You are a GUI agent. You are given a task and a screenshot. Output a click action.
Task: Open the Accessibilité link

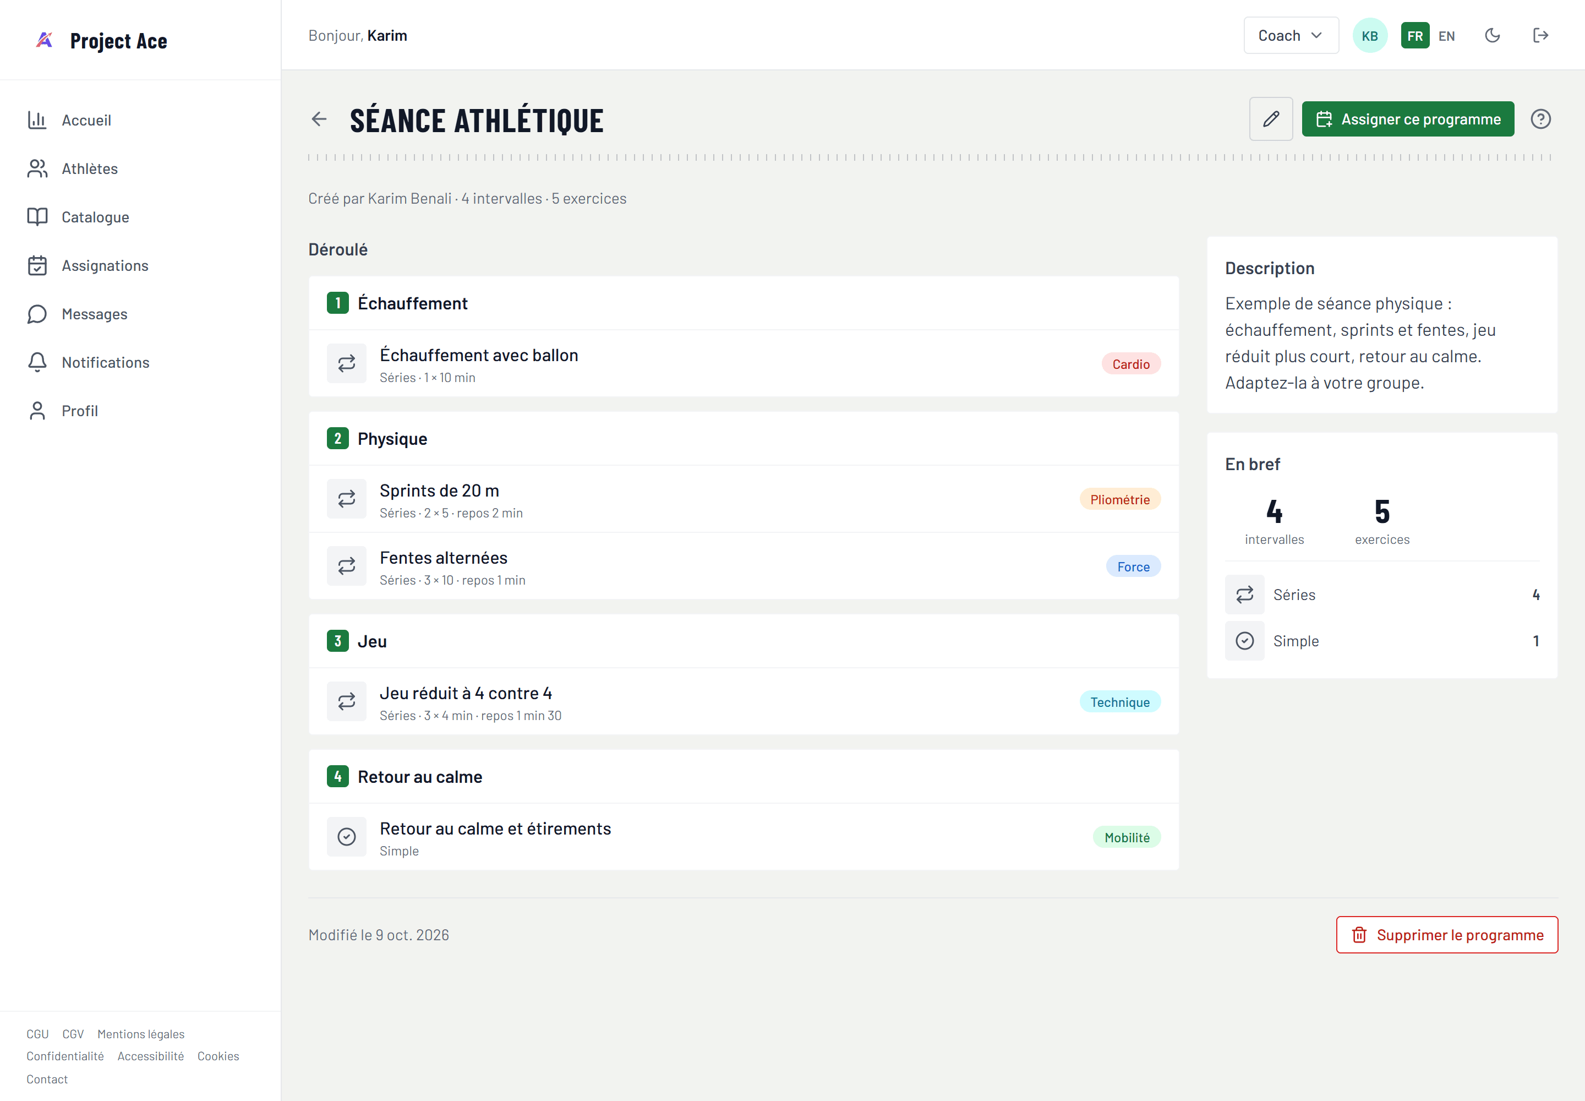(150, 1056)
